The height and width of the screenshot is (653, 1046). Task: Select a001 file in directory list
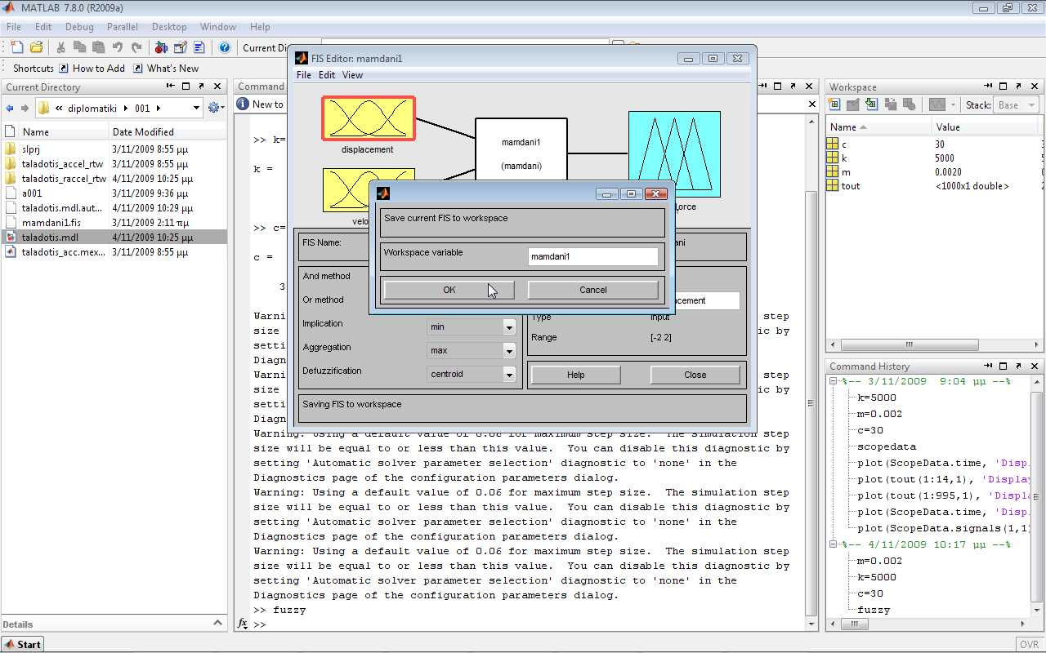pos(114,193)
